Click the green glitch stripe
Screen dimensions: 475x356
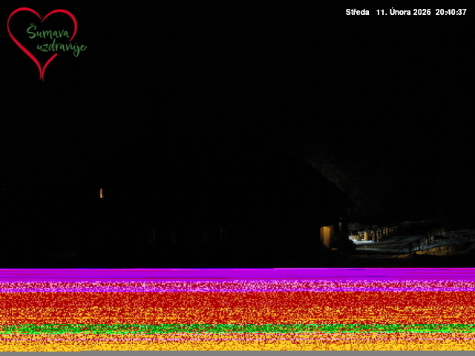tap(237, 328)
